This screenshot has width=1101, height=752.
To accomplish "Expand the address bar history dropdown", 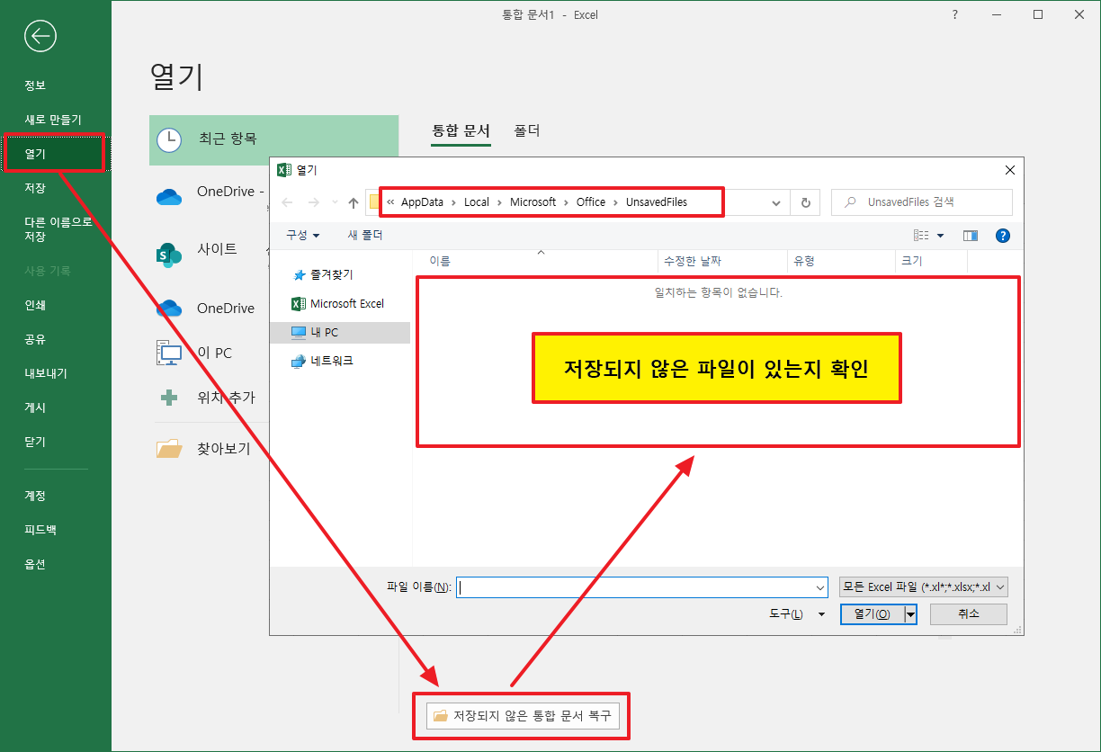I will (776, 203).
